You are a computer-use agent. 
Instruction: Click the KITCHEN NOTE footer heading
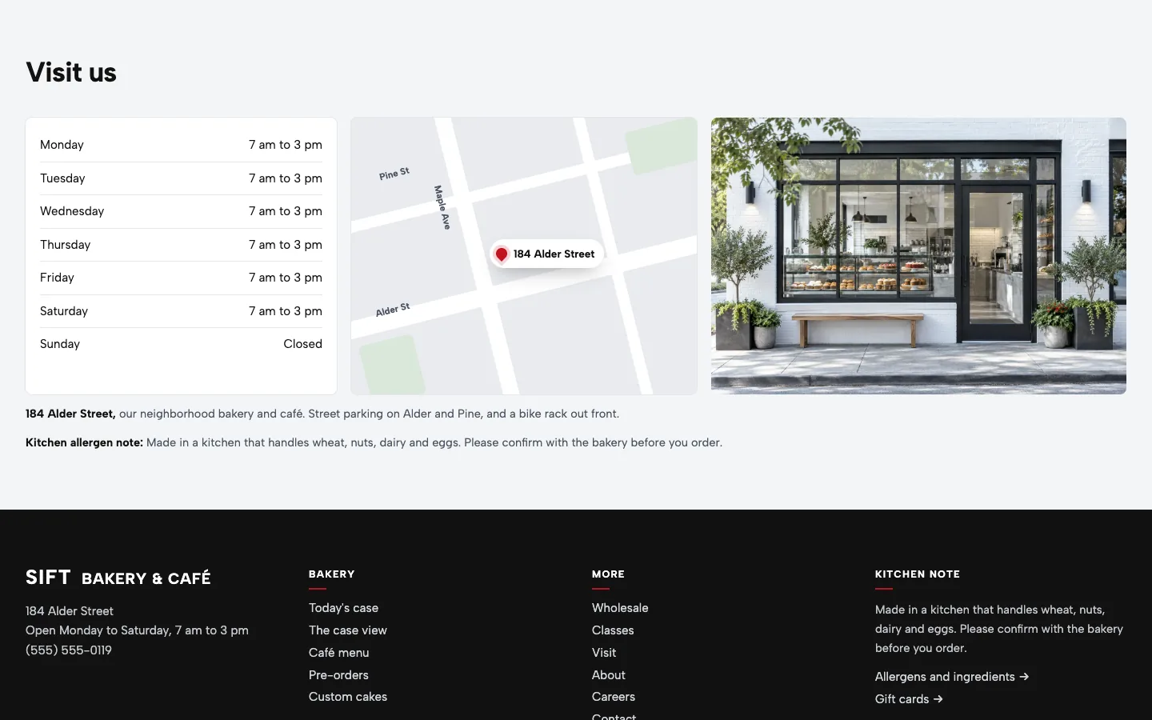click(918, 574)
